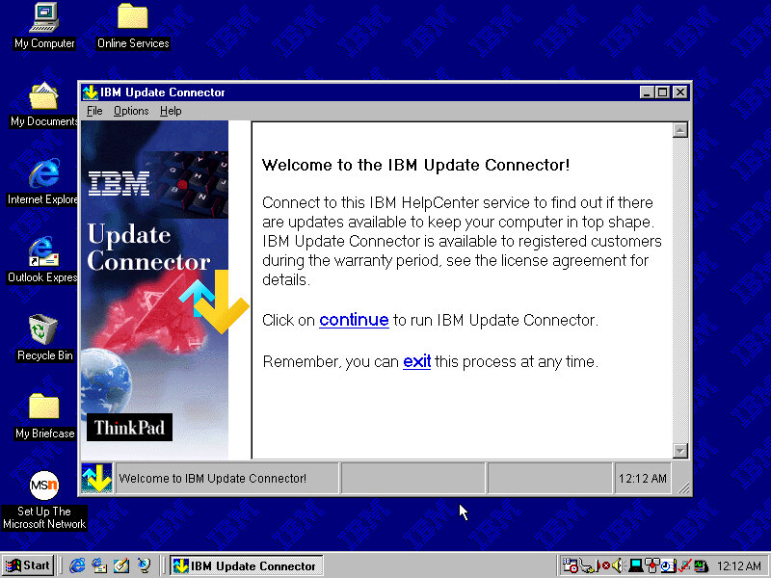Click the IBM Update Connector taskbar button
This screenshot has width=771, height=578.
(245, 565)
